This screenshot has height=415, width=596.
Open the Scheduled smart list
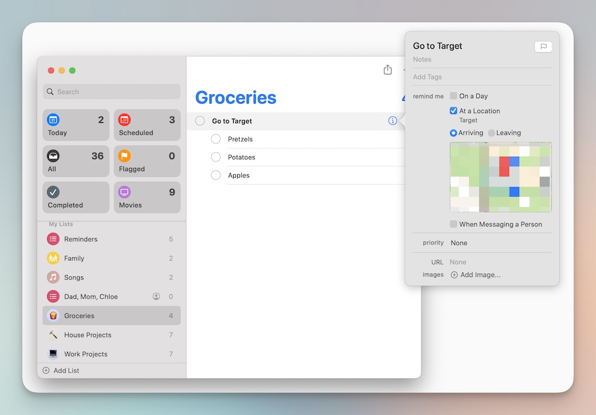(147, 125)
